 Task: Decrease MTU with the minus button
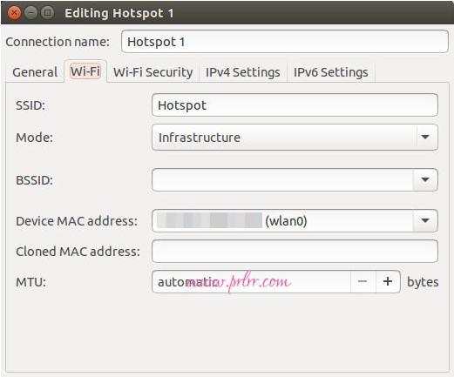tap(363, 281)
